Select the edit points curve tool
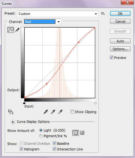135x158 pixels. click(10, 30)
